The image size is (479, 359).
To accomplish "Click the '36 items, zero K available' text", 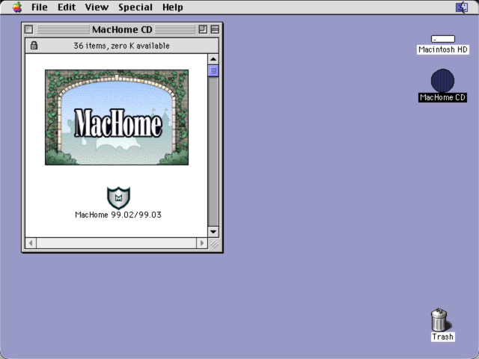I will click(121, 46).
